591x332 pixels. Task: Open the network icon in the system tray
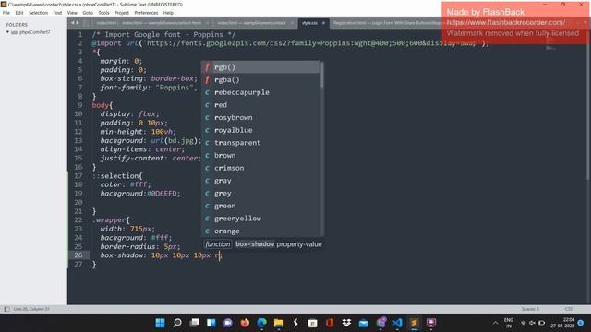click(524, 323)
